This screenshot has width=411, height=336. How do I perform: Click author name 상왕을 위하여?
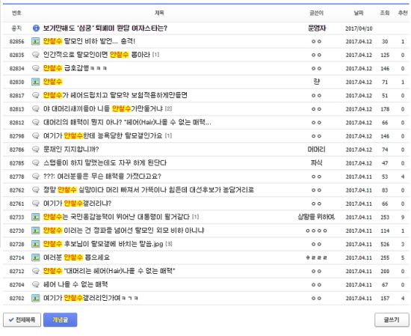(x=316, y=217)
